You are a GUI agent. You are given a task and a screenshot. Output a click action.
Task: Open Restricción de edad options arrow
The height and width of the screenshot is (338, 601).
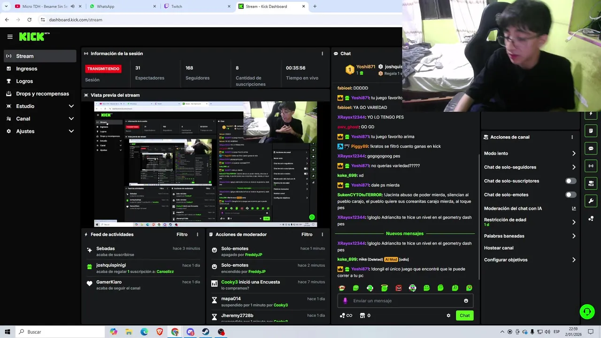[x=574, y=222]
